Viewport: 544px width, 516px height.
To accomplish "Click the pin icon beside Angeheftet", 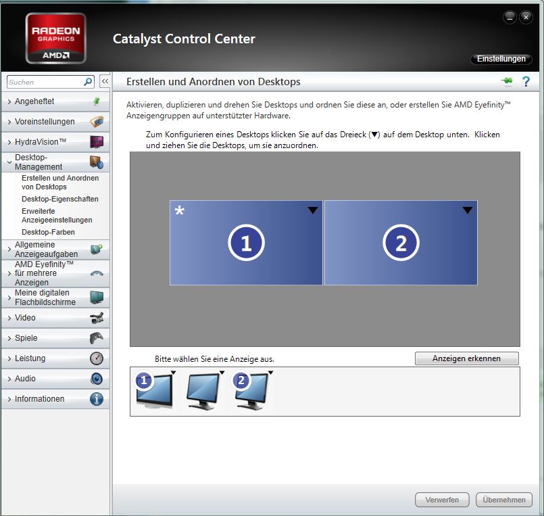I will pyautogui.click(x=97, y=101).
